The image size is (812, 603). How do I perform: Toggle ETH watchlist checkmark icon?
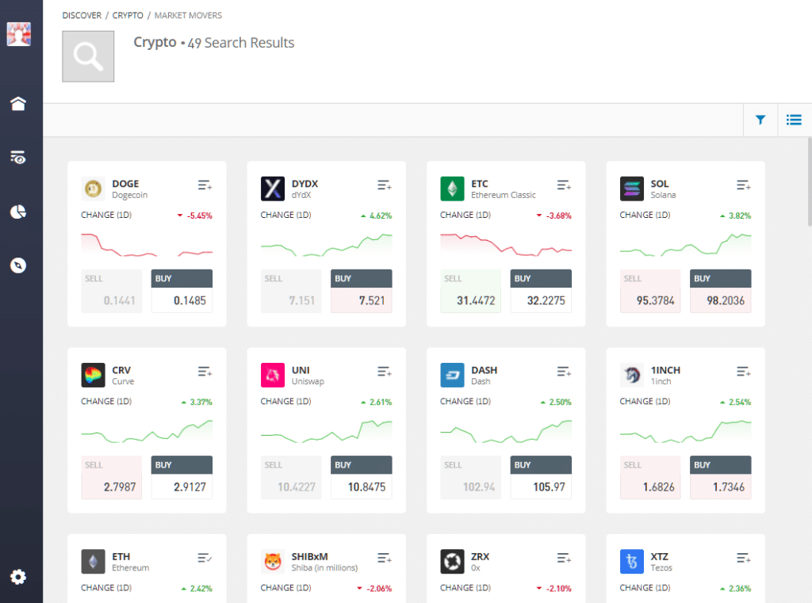click(x=205, y=558)
